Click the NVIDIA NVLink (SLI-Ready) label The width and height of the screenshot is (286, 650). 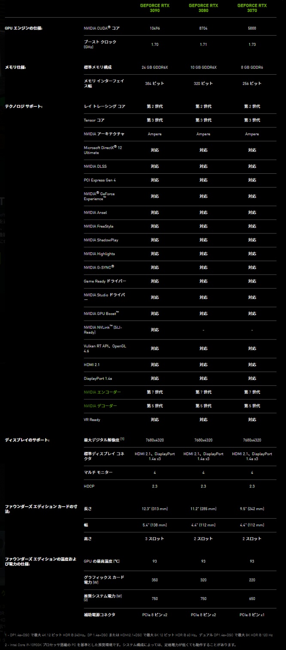pyautogui.click(x=103, y=330)
